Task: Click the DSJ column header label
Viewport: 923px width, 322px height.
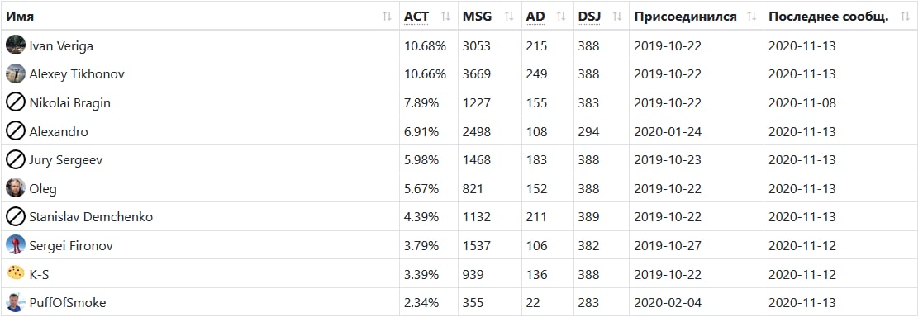Action: coord(589,17)
